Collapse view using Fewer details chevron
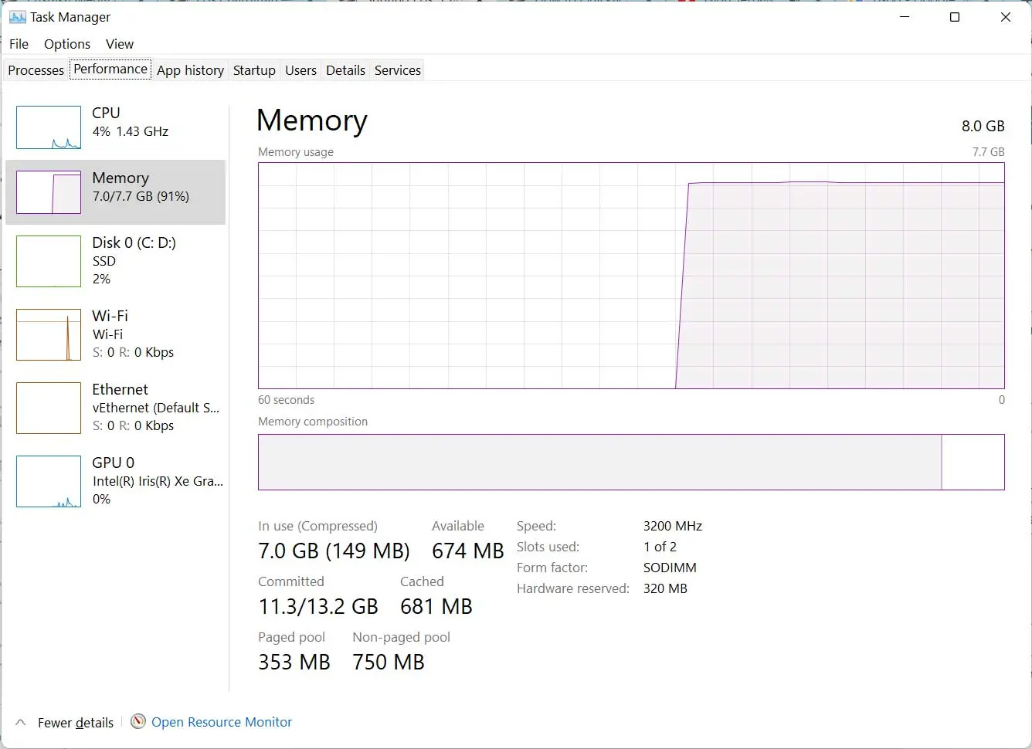This screenshot has width=1032, height=749. click(x=21, y=723)
